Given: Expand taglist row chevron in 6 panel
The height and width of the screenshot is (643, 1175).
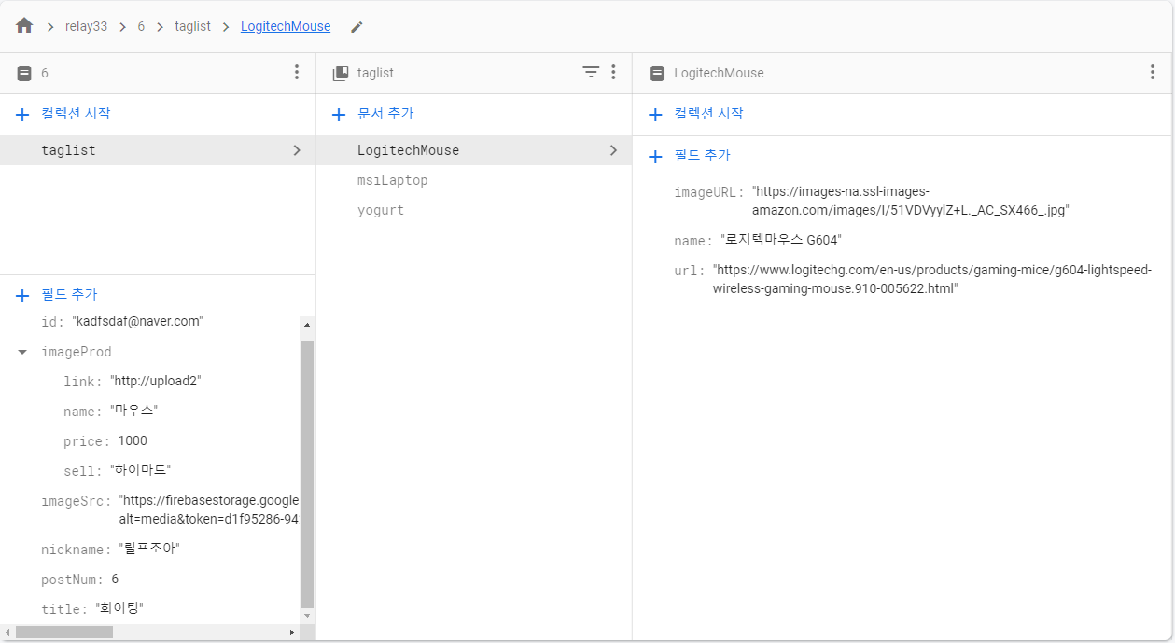Looking at the screenshot, I should (x=297, y=150).
